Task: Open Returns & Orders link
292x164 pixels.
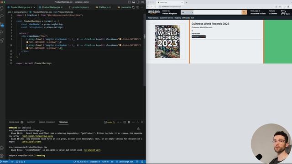Action: tap(273, 12)
